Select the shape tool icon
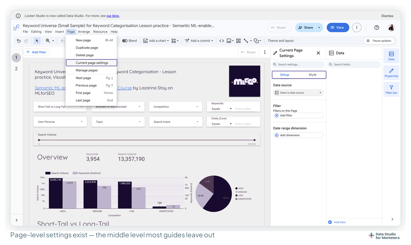The width and height of the screenshot is (411, 245). click(256, 41)
